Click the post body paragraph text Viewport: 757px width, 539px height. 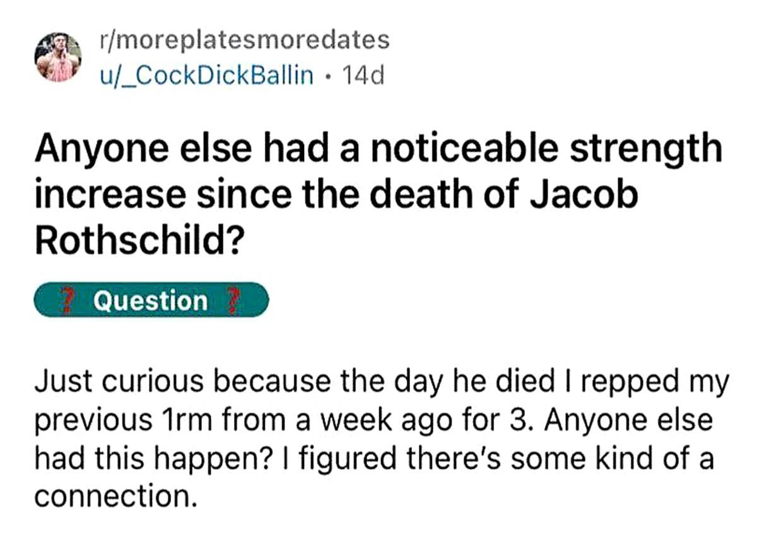point(381,438)
